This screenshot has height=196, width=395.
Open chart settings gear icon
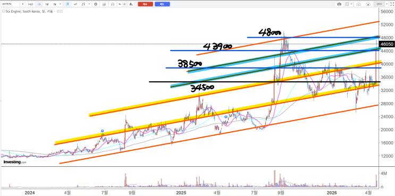click(x=96, y=4)
